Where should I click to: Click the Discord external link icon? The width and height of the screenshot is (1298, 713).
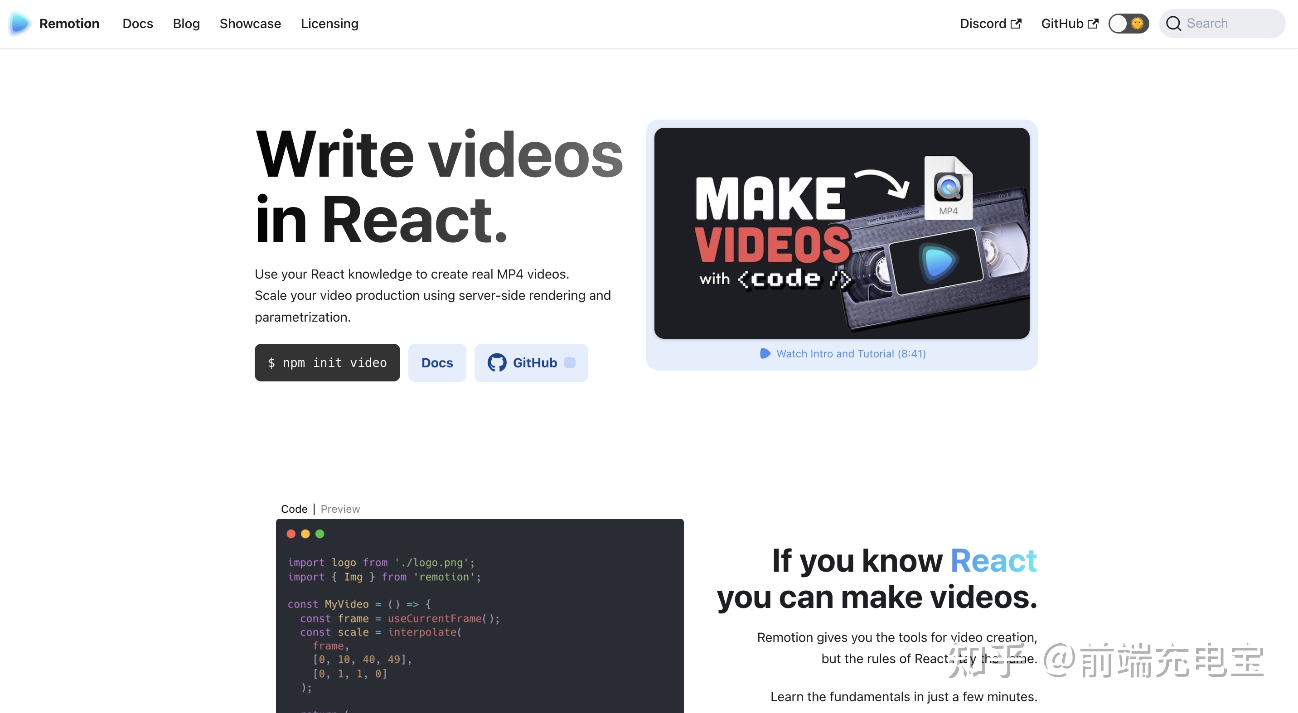coord(1016,24)
